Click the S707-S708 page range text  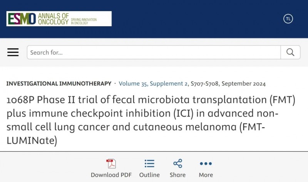click(x=204, y=84)
